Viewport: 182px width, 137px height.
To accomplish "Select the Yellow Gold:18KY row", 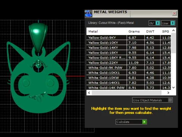I will coord(129,53).
